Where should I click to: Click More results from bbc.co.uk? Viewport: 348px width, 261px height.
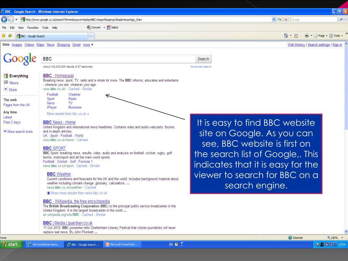[68, 114]
